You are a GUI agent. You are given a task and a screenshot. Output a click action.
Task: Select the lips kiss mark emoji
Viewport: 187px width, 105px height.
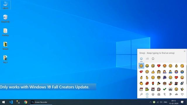147,83
